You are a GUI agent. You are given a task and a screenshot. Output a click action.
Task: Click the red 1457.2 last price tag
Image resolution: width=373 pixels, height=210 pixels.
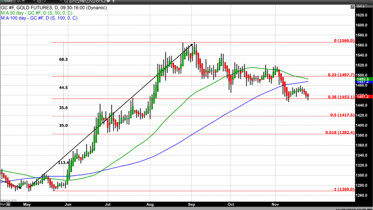pos(362,96)
